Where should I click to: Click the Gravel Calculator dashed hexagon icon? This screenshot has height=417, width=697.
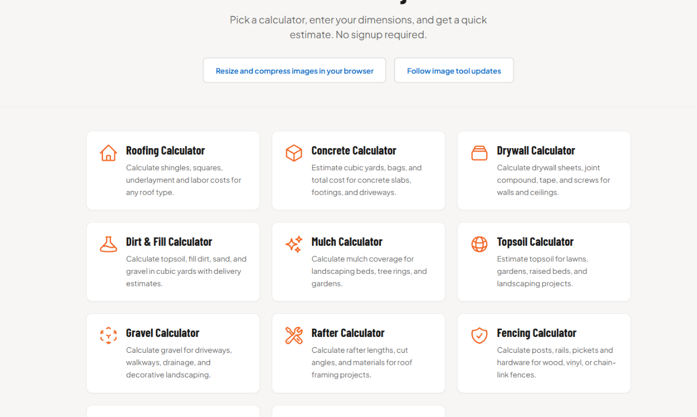pyautogui.click(x=109, y=335)
